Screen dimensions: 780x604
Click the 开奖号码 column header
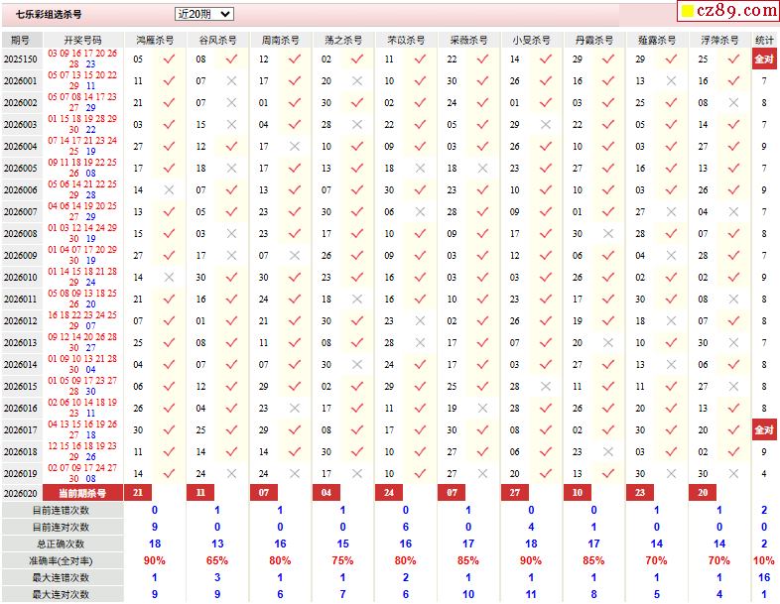(x=82, y=40)
